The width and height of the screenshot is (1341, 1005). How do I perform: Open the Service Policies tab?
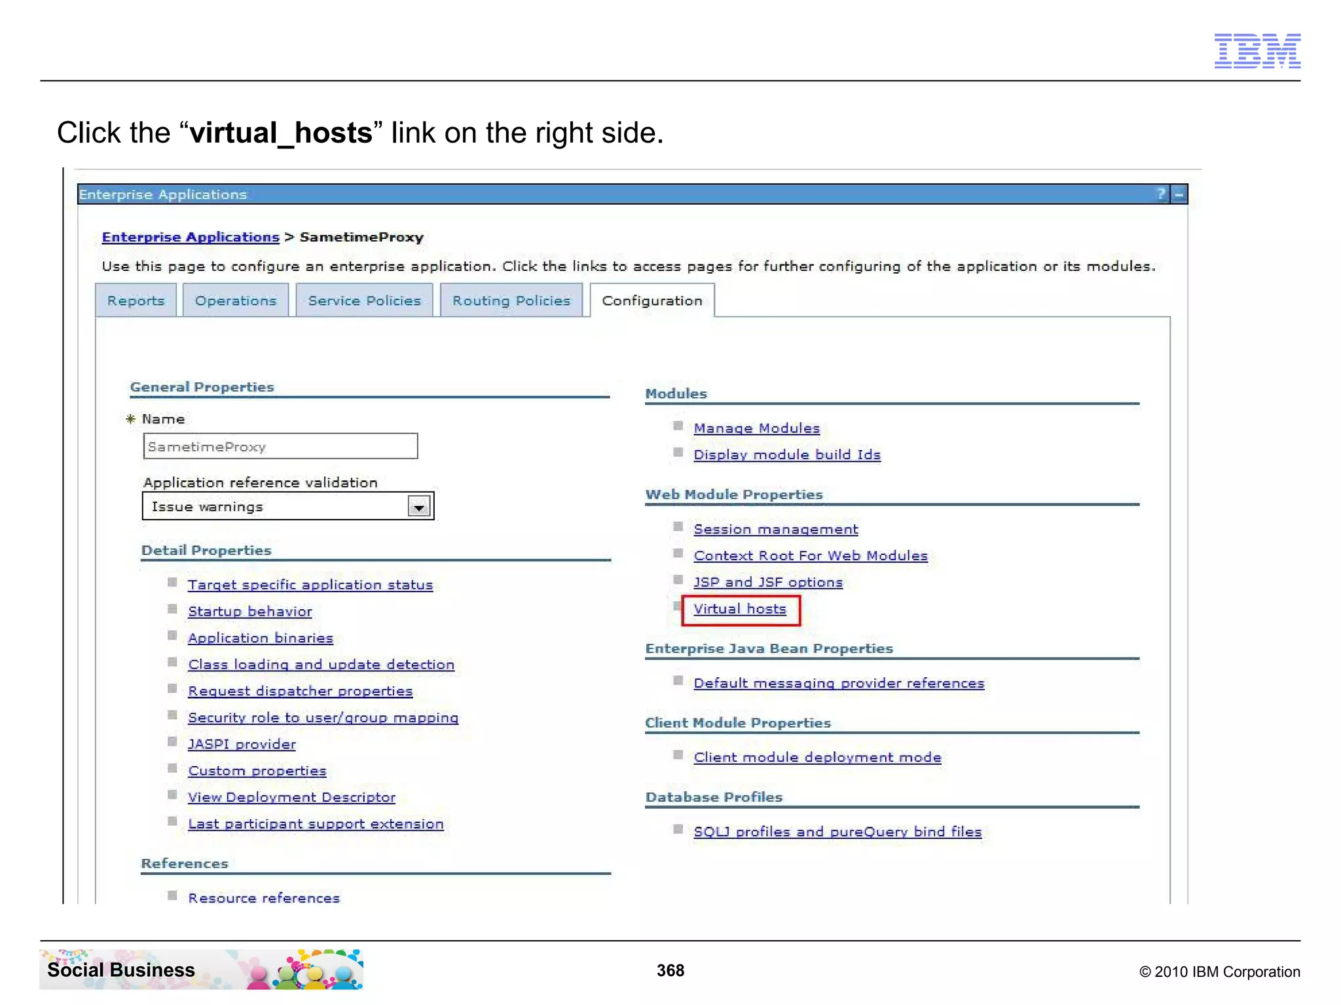click(364, 300)
